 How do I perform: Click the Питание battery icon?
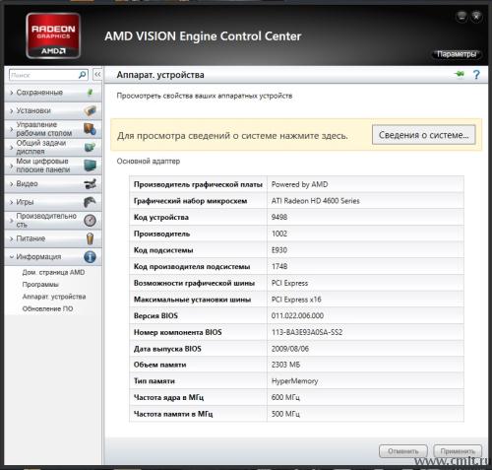pos(90,238)
